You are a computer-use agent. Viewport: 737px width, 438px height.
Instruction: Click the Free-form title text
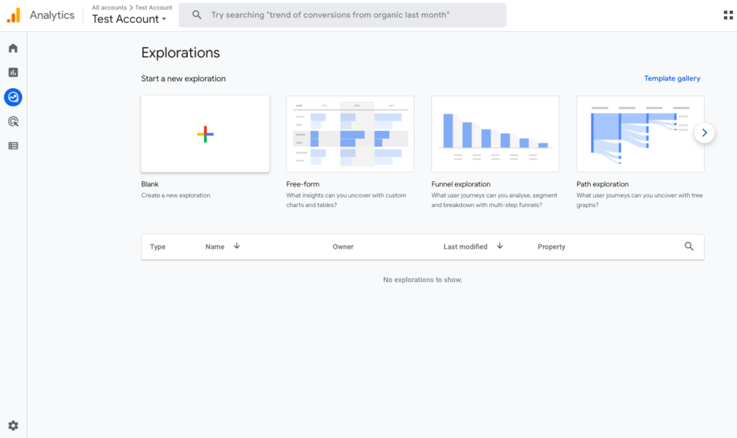pyautogui.click(x=303, y=185)
